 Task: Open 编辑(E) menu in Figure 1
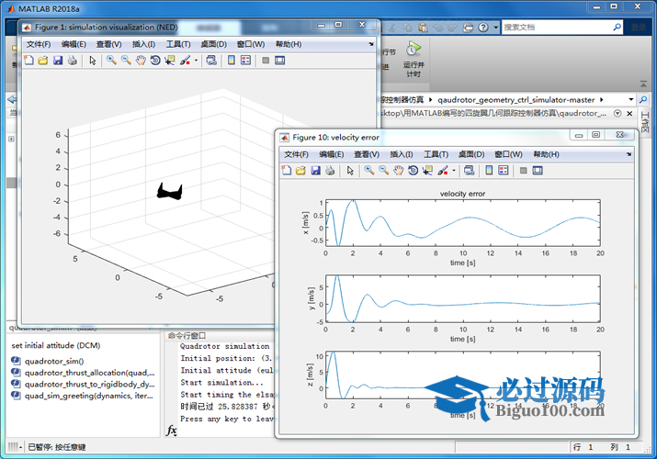pos(74,44)
